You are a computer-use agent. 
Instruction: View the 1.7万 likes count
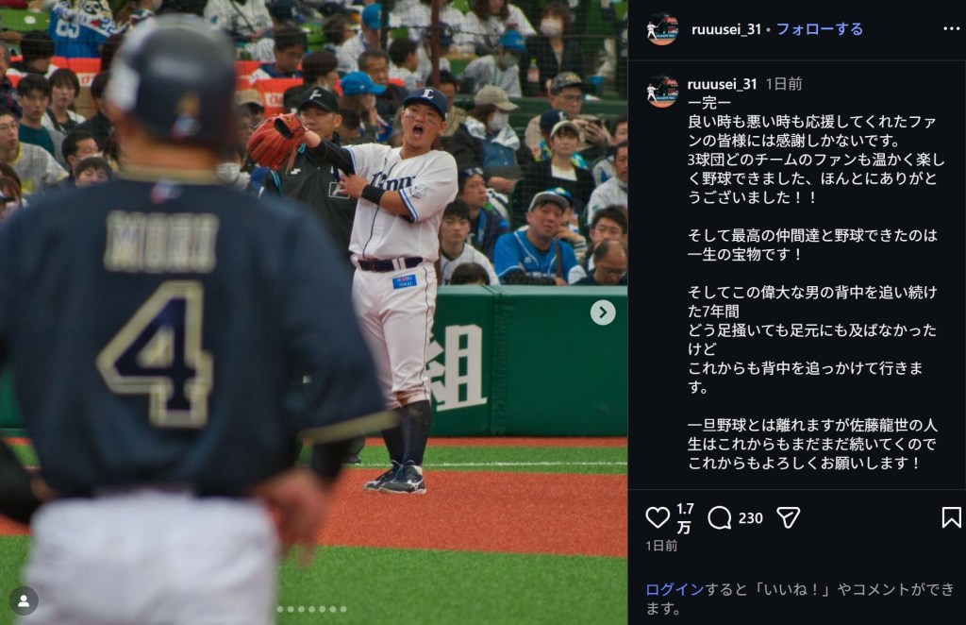685,517
